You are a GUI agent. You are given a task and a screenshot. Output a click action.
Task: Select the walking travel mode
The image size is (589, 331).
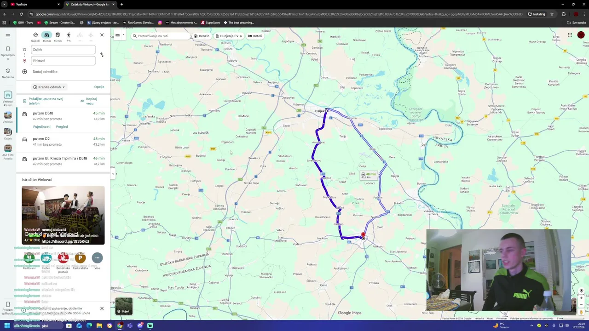click(69, 36)
